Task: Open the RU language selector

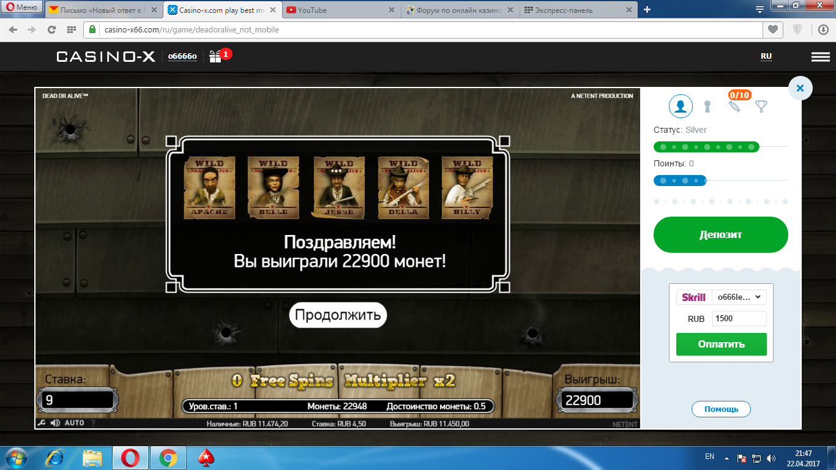Action: tap(766, 56)
